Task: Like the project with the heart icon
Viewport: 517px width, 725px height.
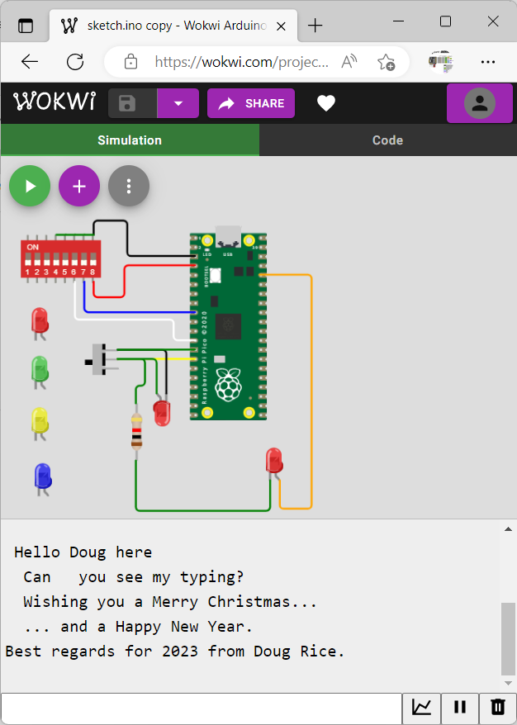Action: tap(326, 103)
